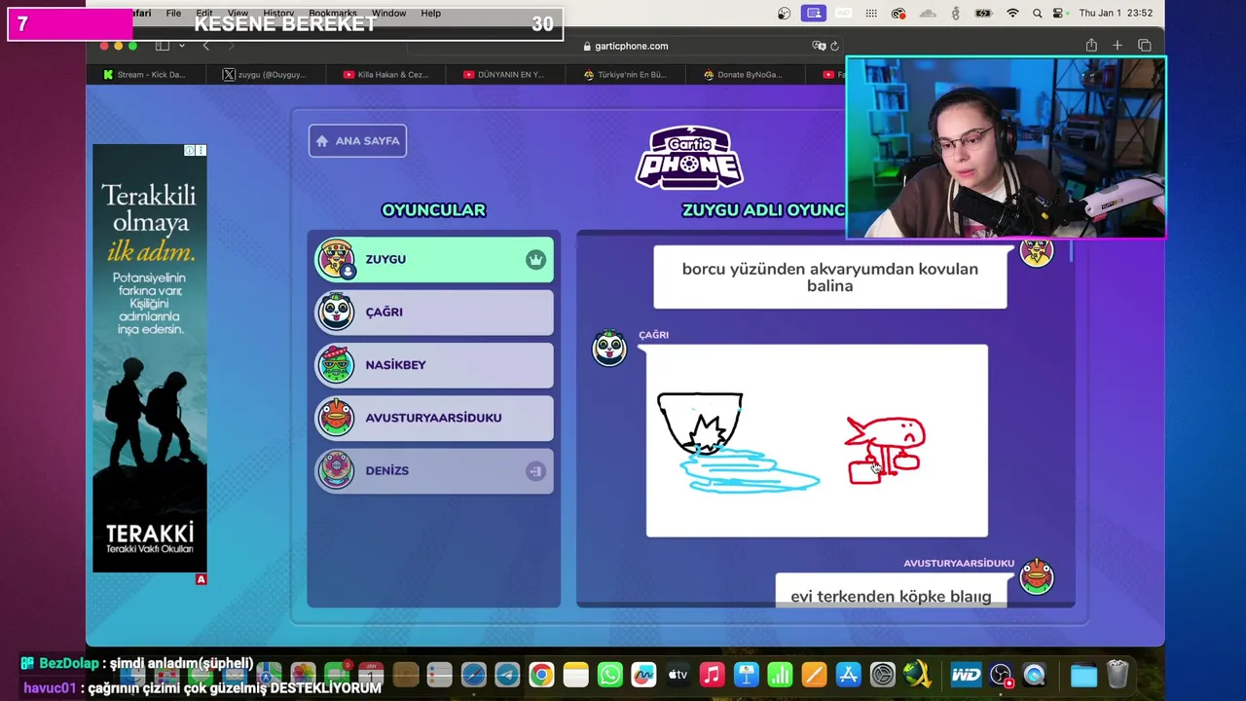Click ÇAĞRI's panda avatar beside the drawing

click(609, 348)
